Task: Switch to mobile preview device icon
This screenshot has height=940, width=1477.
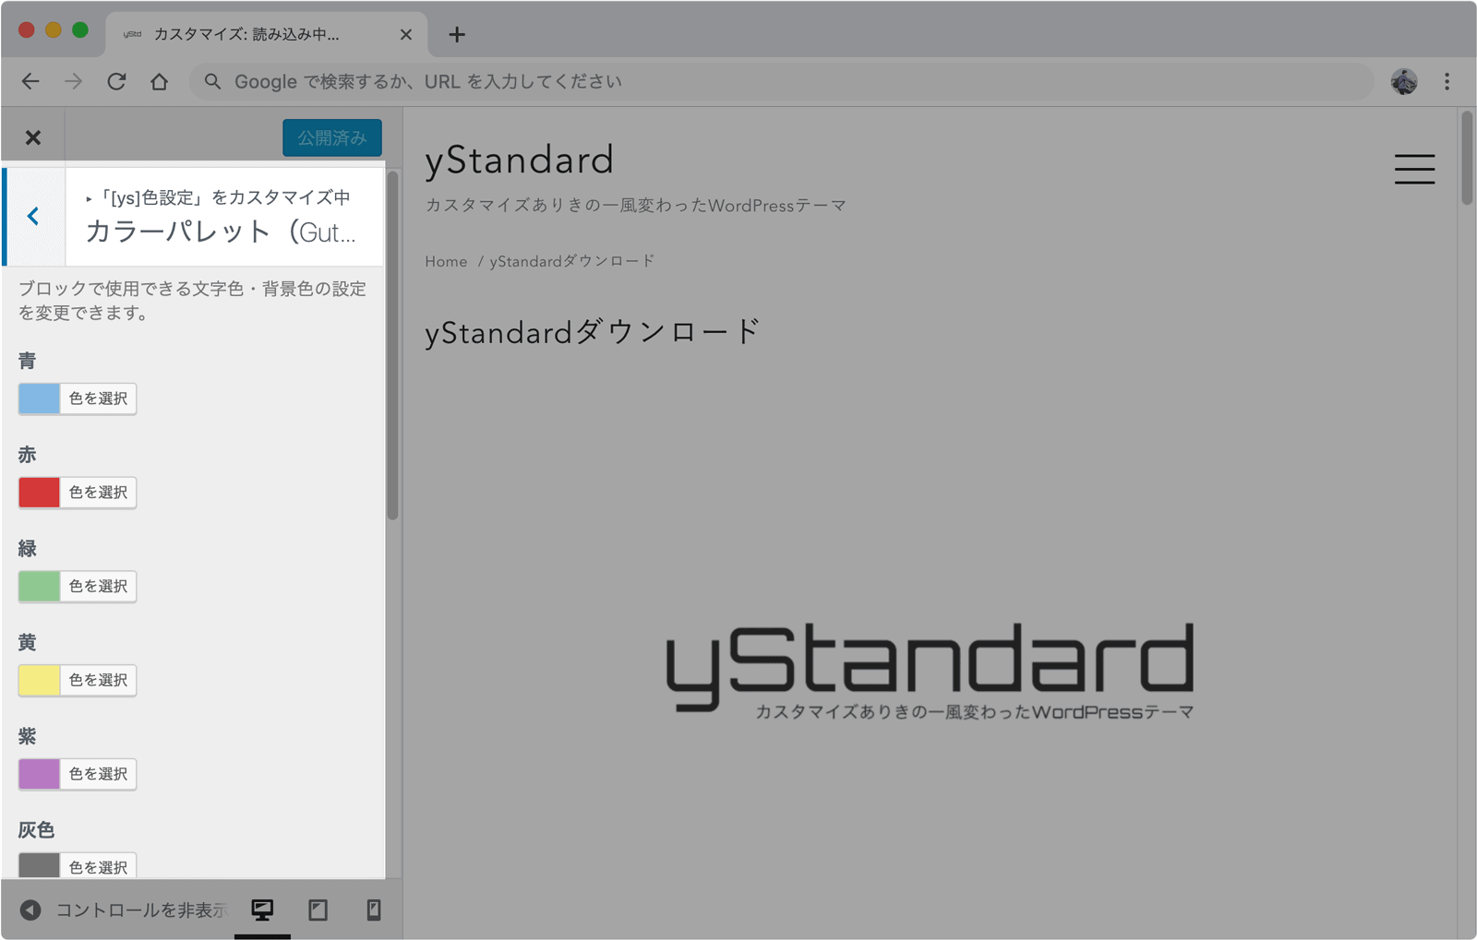Action: click(374, 910)
